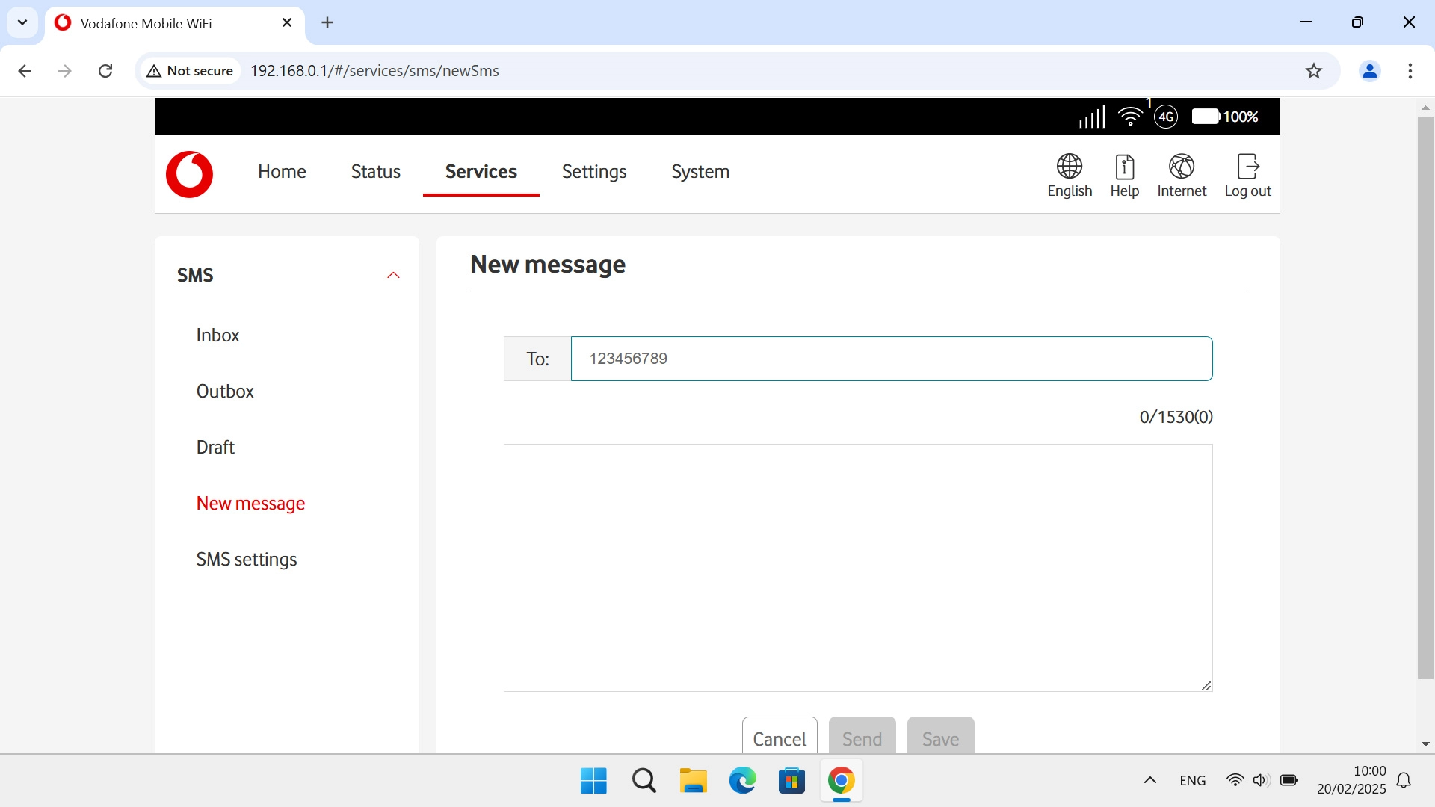The image size is (1435, 807).
Task: Click the WiFi connected devices icon
Action: pyautogui.click(x=1130, y=117)
